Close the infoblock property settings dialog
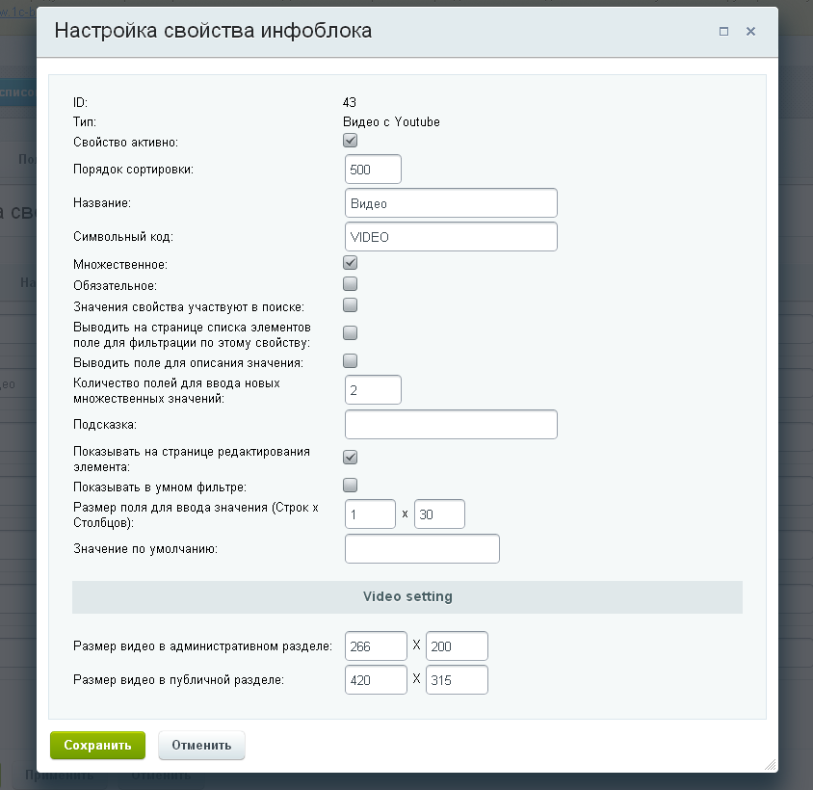 pyautogui.click(x=750, y=31)
